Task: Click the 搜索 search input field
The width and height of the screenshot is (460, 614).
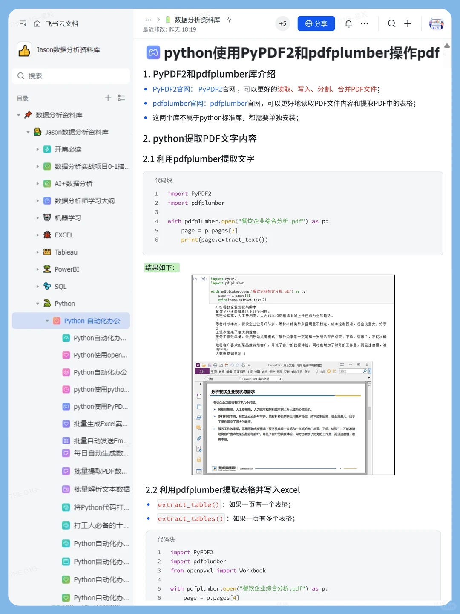Action: [70, 76]
